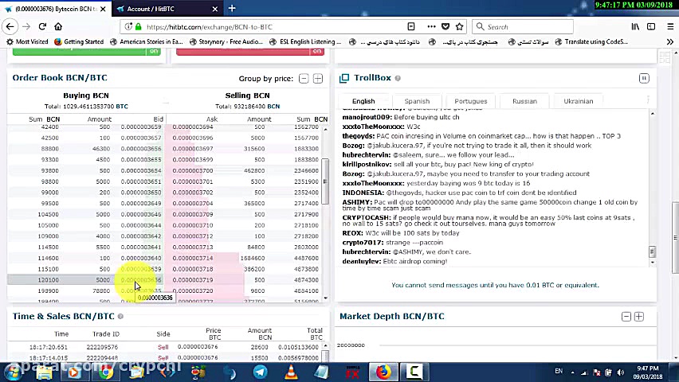Image resolution: width=679 pixels, height=382 pixels.
Task: Increase order book price grouping
Action: (x=318, y=78)
